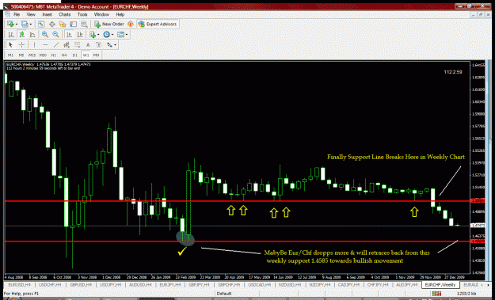Toggle the Data Window crosshair-target icon

[x=52, y=24]
